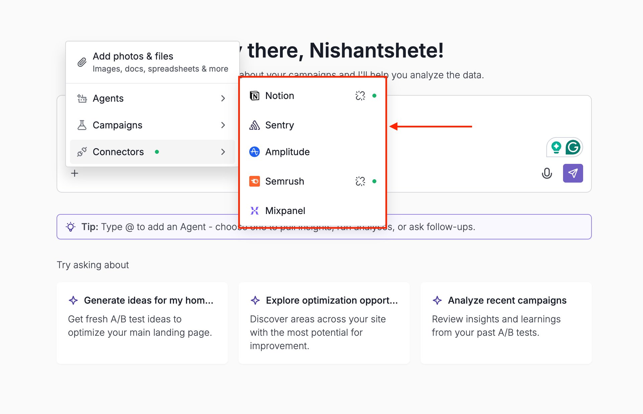643x414 pixels.
Task: Expand the Connectors submenu chevron
Action: [x=223, y=152]
